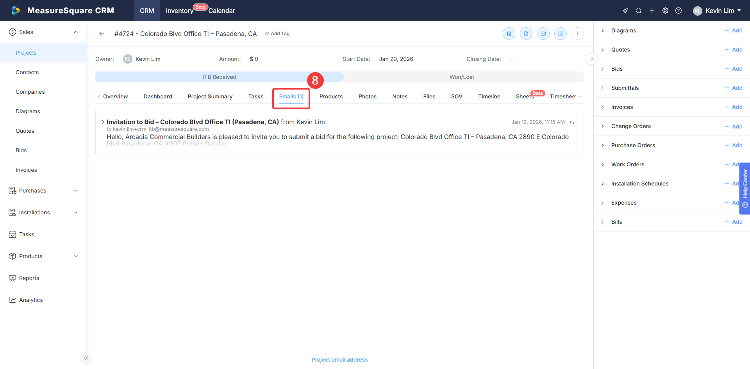This screenshot has width=750, height=369.
Task: Expand the Purchases sidebar section
Action: coord(76,191)
